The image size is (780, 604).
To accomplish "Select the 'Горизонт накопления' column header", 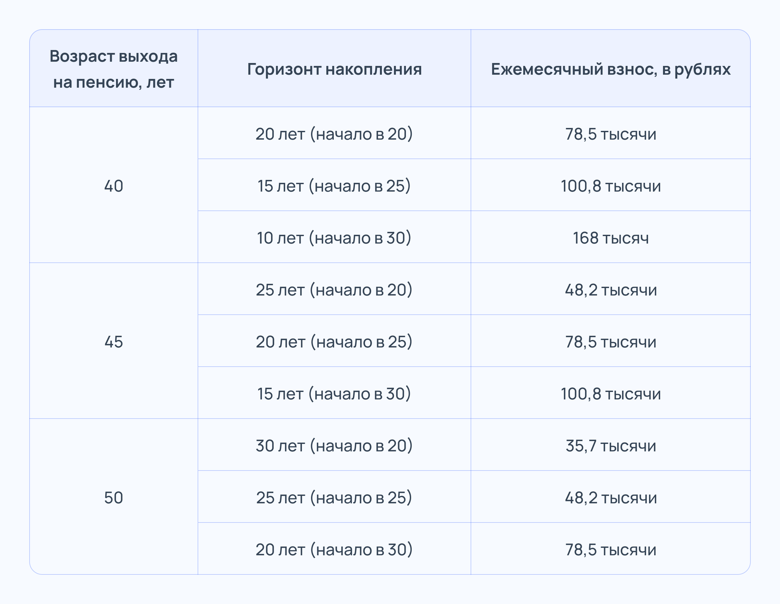I will point(334,69).
